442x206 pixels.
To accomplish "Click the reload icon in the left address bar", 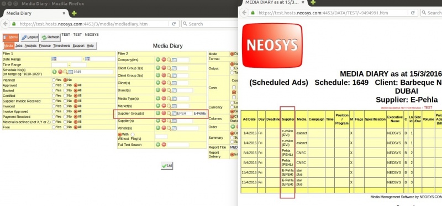I will click(174, 24).
